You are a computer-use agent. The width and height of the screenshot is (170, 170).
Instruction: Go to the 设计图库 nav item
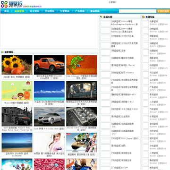coord(34,11)
